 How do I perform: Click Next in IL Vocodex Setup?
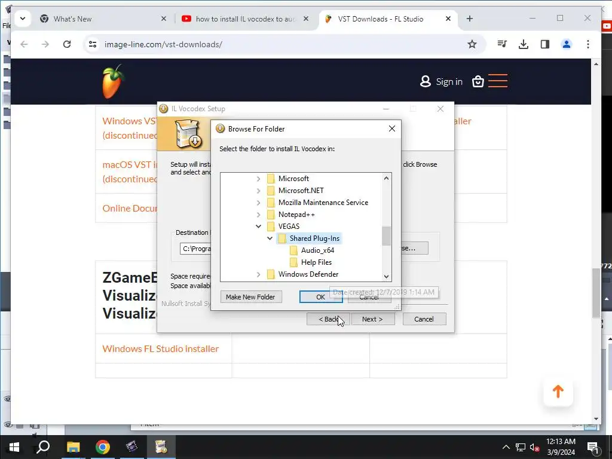click(x=372, y=319)
